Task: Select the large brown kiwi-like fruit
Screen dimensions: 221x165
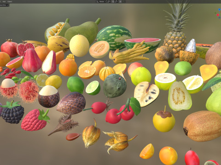Action: [x=203, y=126]
